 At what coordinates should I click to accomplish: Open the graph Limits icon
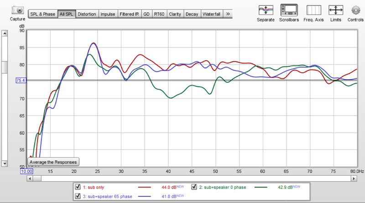click(x=336, y=10)
